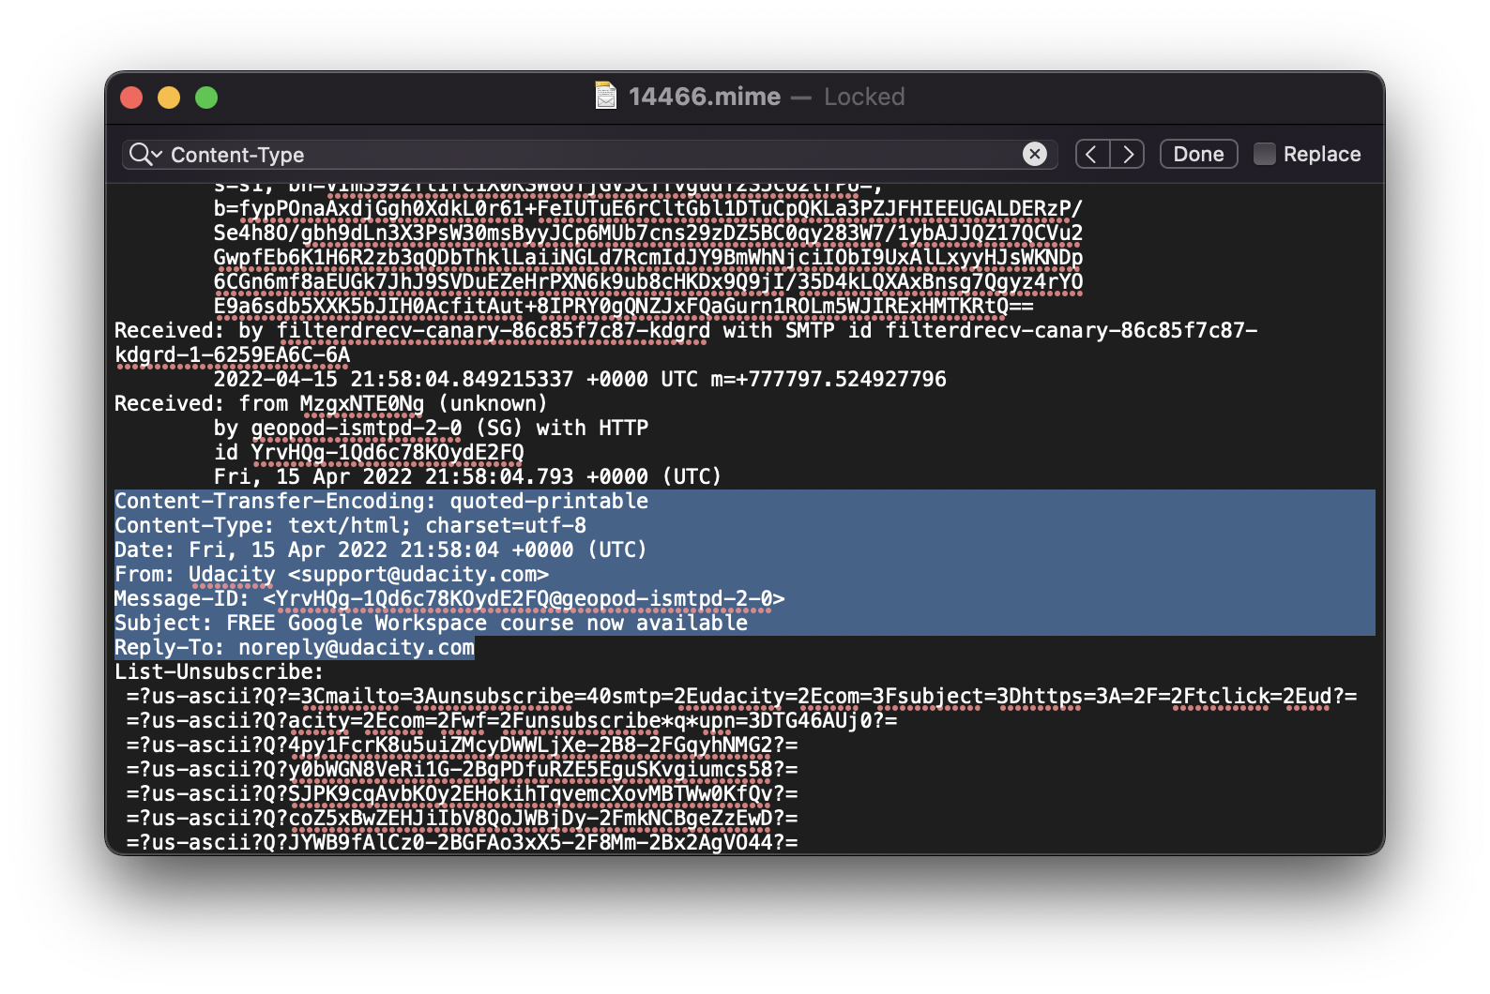Click the Received: by filterdrecv-canary line

[x=686, y=330]
